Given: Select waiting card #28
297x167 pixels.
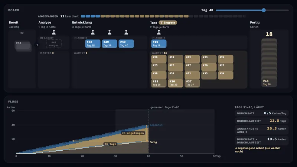Looking at the screenshot, I should pyautogui.click(x=209, y=67).
